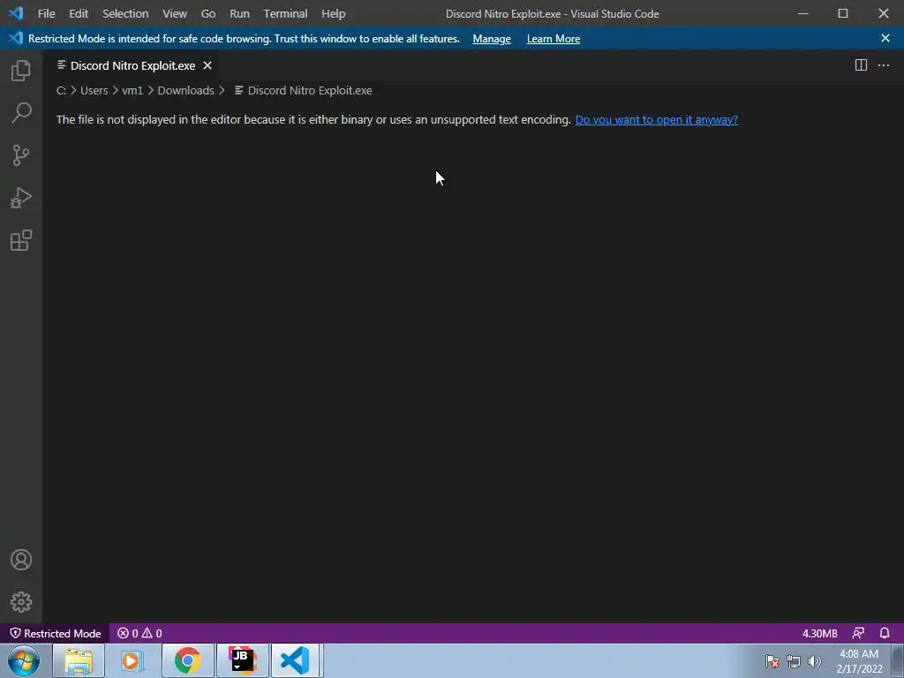This screenshot has width=904, height=678.
Task: Click the Manage link in banner
Action: pos(492,39)
